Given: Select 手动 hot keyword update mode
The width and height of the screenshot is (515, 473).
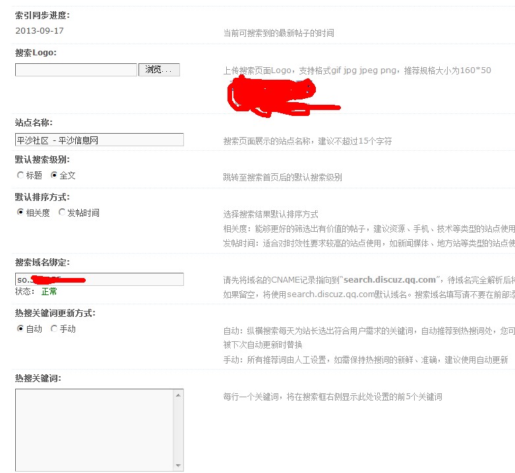Looking at the screenshot, I should (54, 328).
